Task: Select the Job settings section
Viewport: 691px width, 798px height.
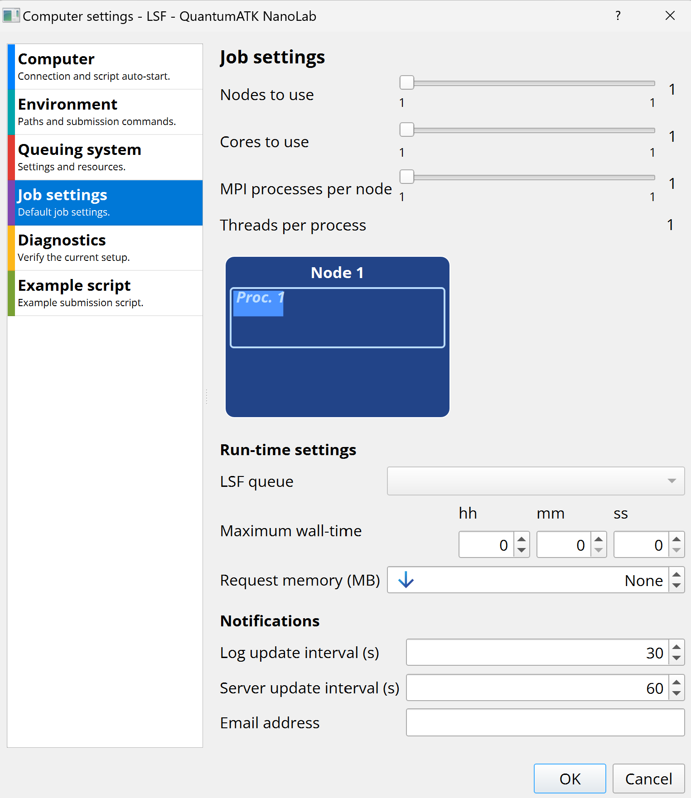Action: coord(105,202)
